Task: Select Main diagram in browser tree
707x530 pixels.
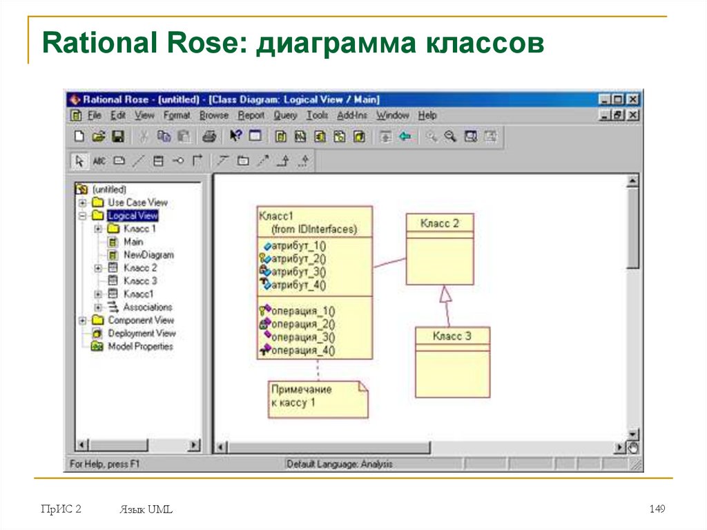Action: pos(133,242)
